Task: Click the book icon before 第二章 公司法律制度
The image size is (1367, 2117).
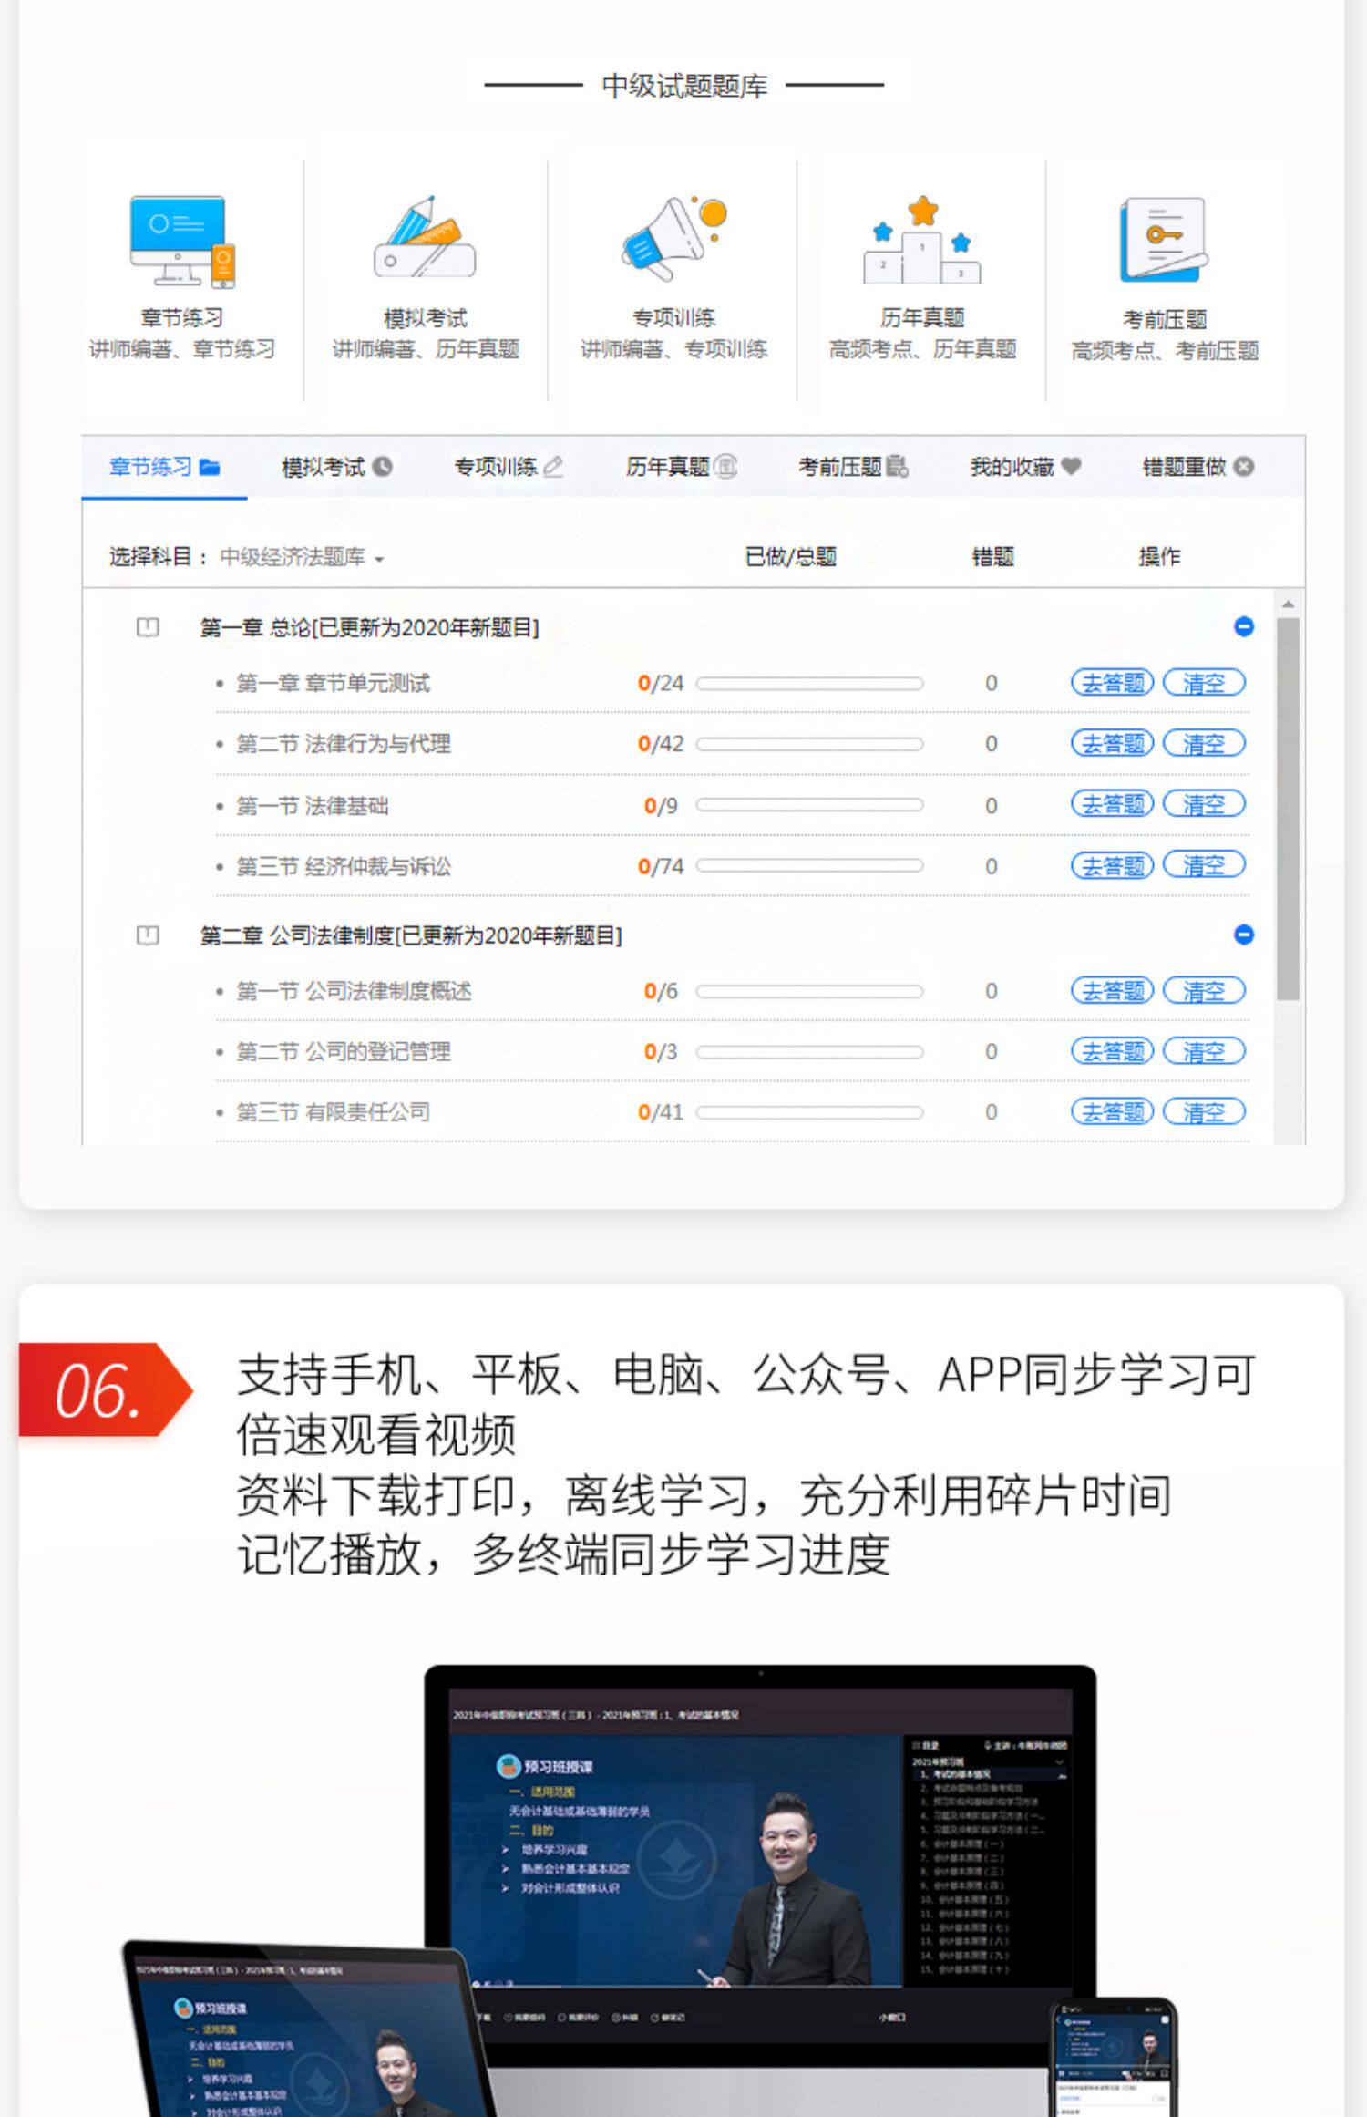Action: [x=148, y=935]
